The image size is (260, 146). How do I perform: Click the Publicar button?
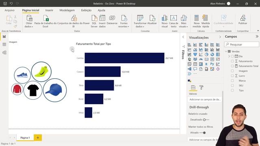[x=243, y=20]
